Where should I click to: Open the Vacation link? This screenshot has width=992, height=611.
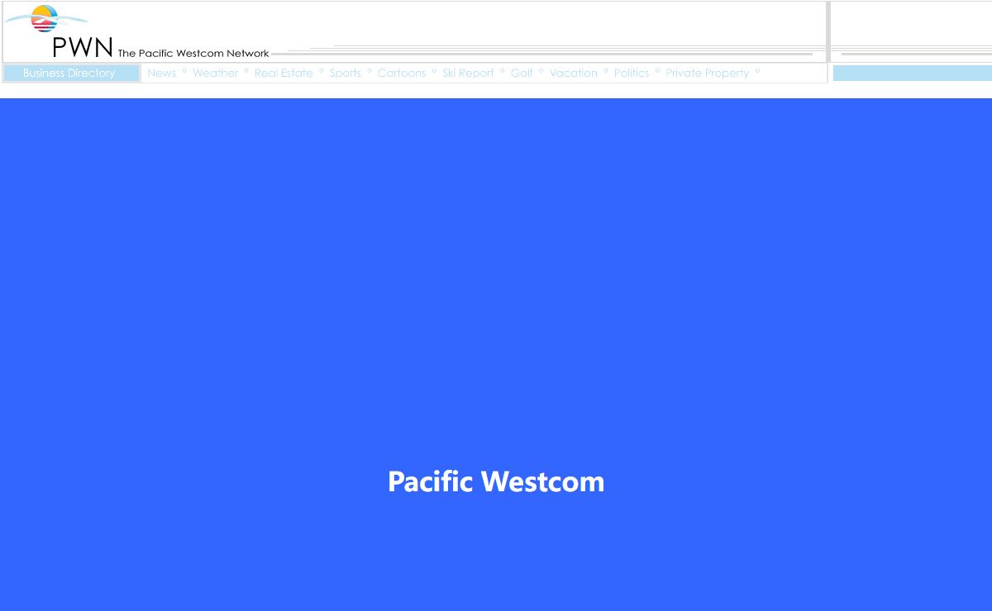coord(573,73)
